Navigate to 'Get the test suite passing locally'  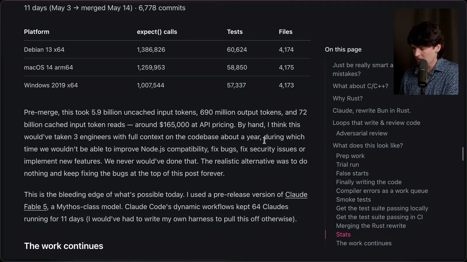382,208
